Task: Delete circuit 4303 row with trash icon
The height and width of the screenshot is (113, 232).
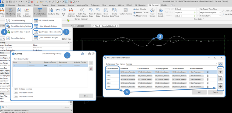Action: pyautogui.click(x=208, y=79)
